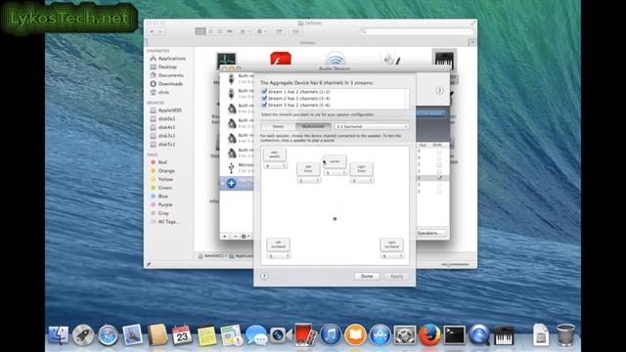
Task: Open iBooks from the Dock
Action: click(355, 334)
